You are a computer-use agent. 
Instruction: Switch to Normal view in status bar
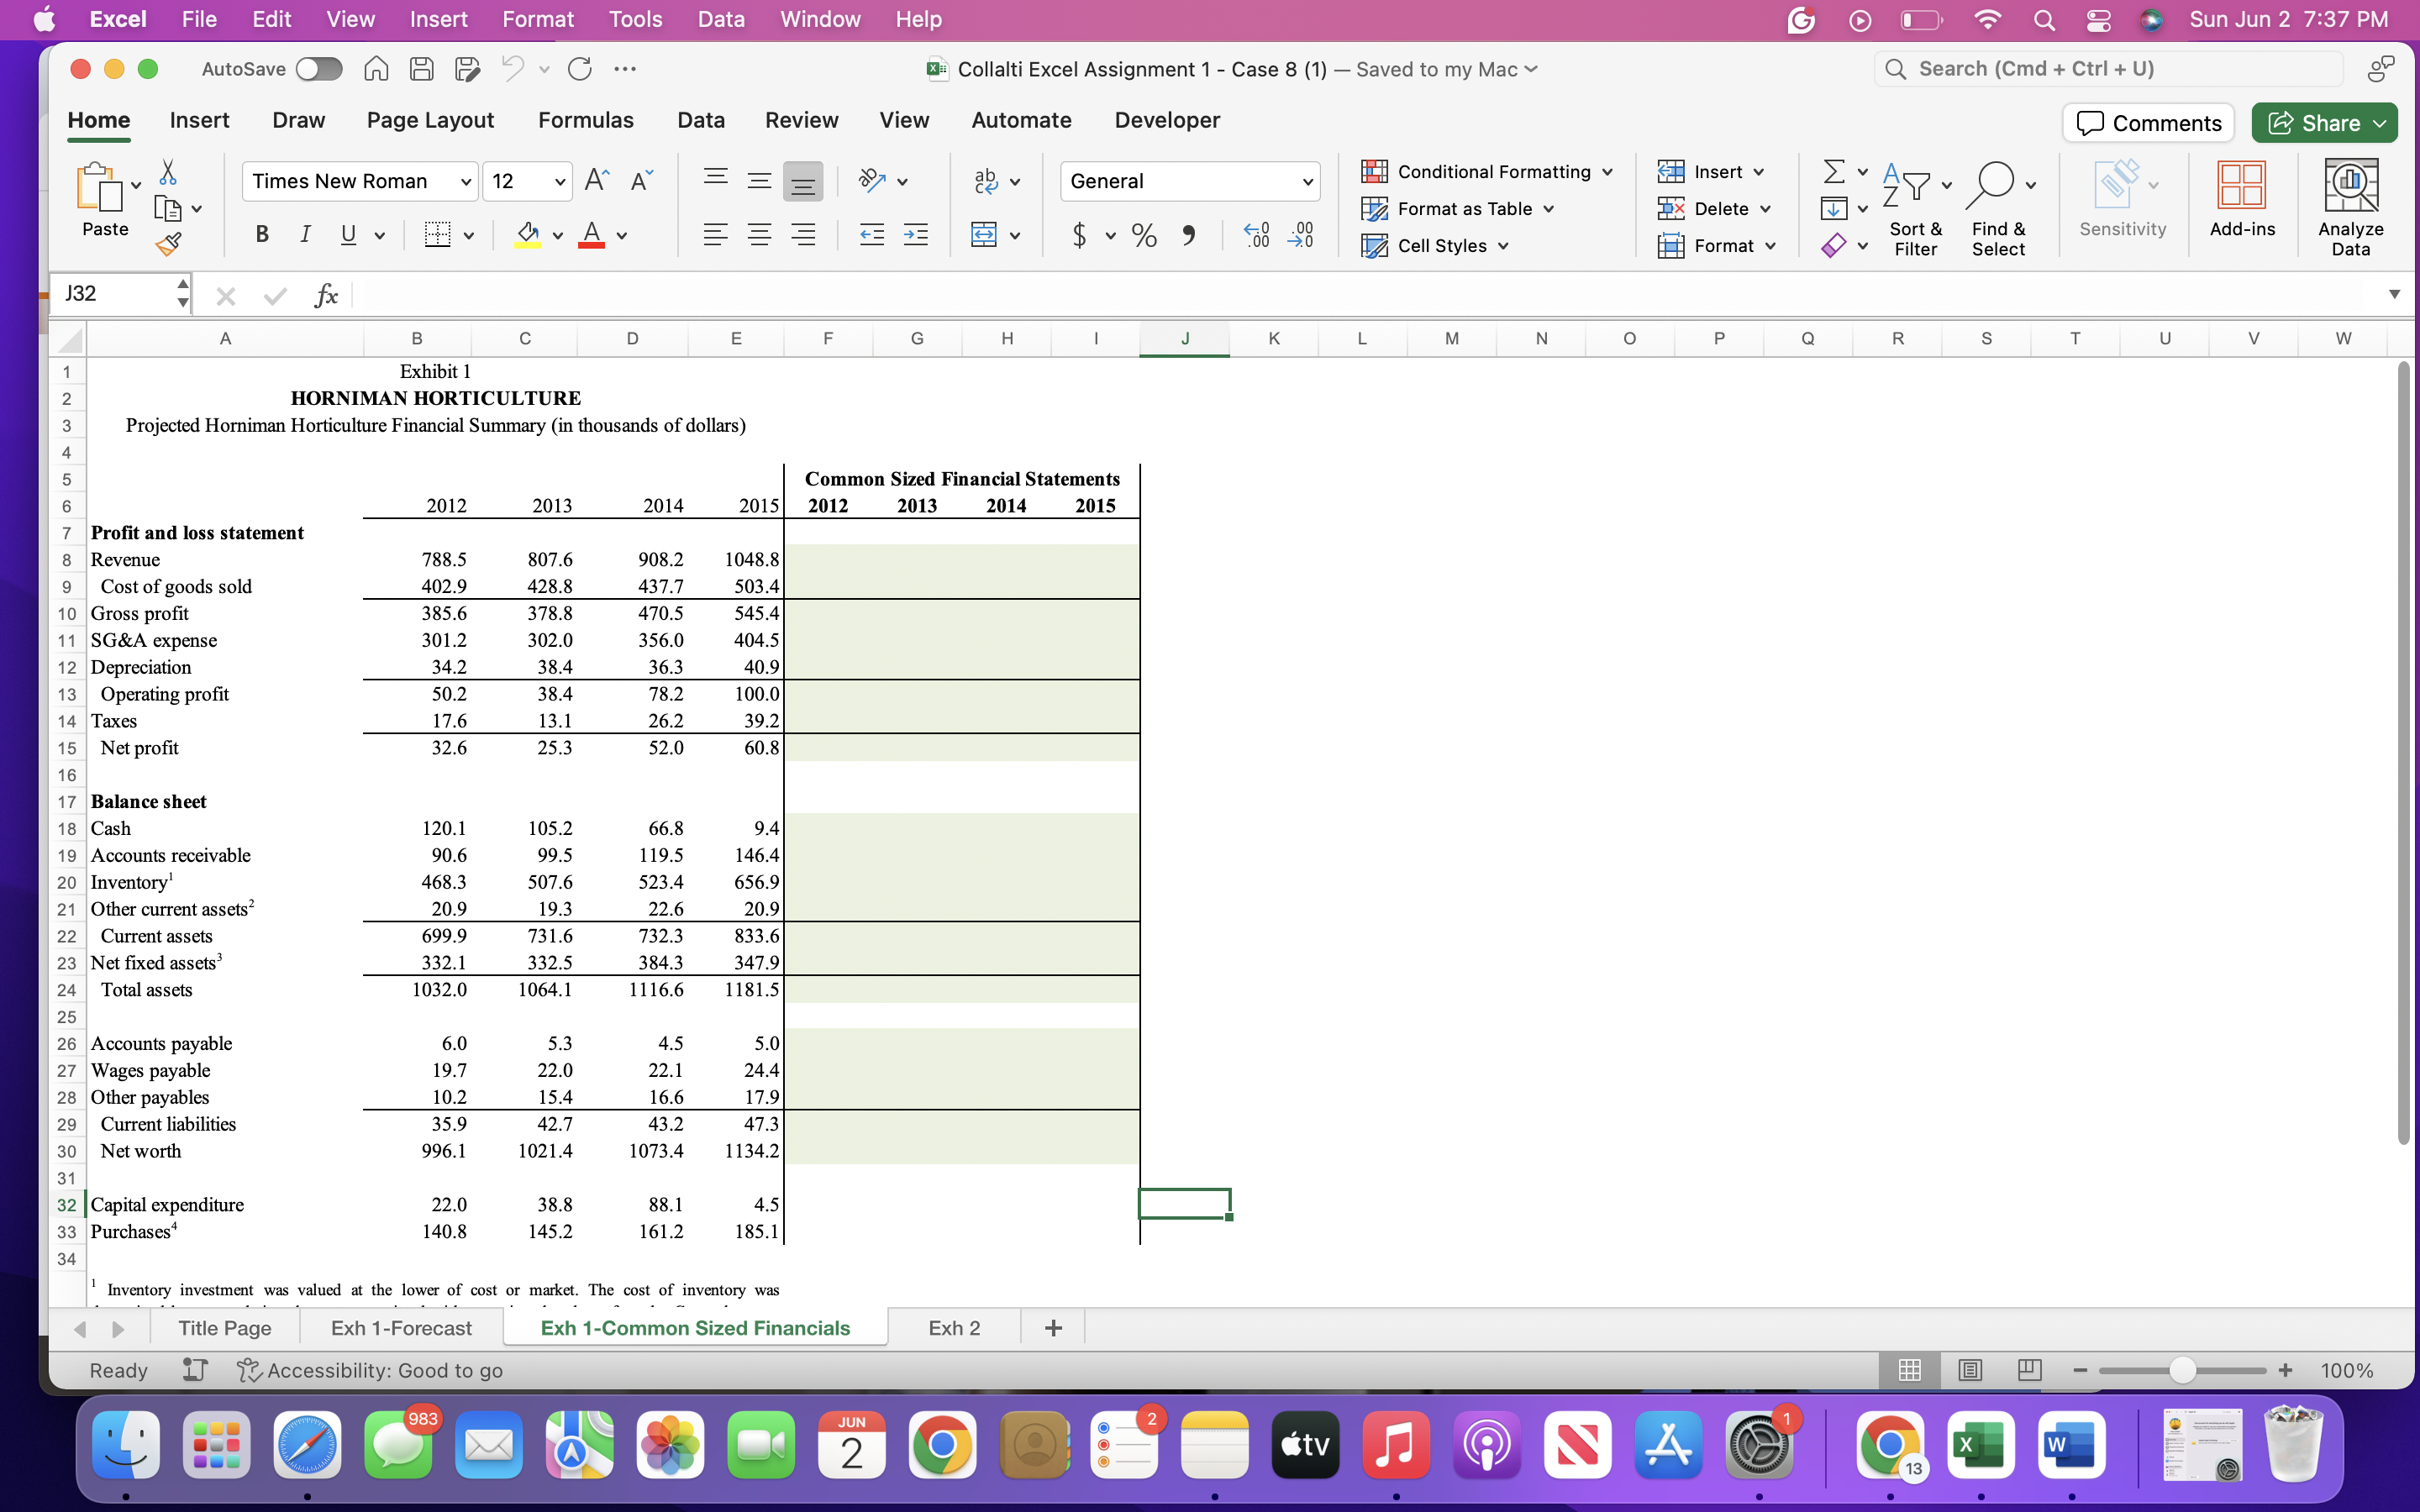pos(1909,1370)
